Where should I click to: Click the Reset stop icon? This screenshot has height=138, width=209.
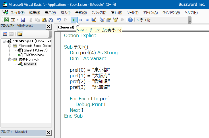click(x=87, y=20)
